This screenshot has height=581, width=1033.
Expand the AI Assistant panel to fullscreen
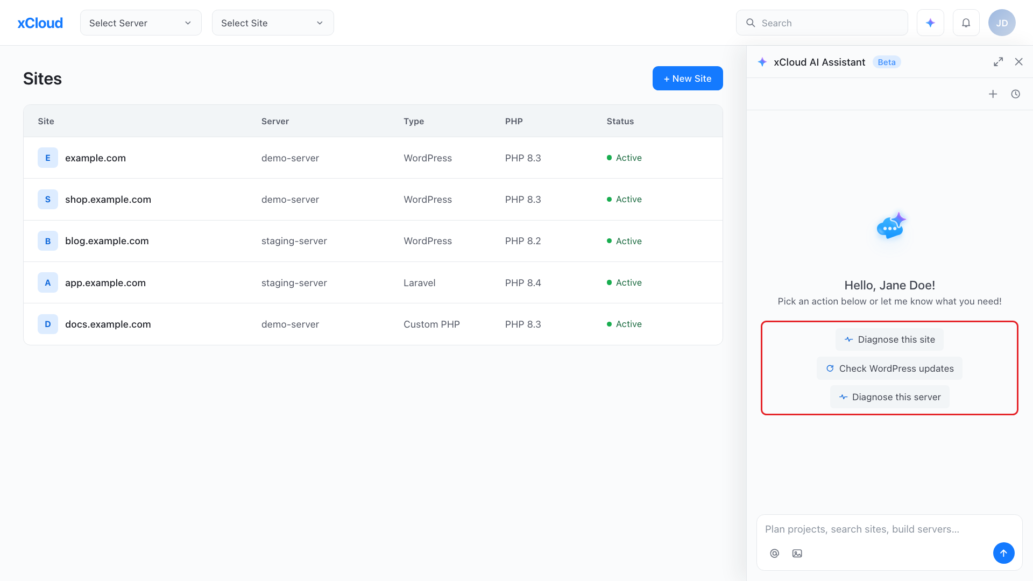click(x=998, y=62)
